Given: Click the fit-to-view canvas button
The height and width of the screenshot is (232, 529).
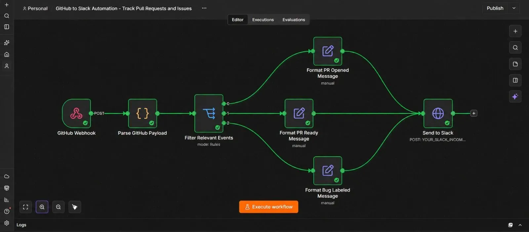Looking at the screenshot, I should 25,207.
